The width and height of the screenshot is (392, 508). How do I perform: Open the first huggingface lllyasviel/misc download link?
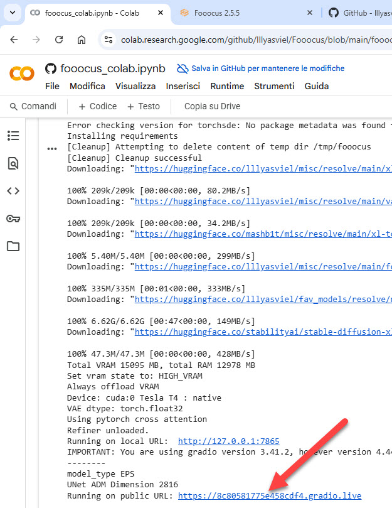pos(263,168)
